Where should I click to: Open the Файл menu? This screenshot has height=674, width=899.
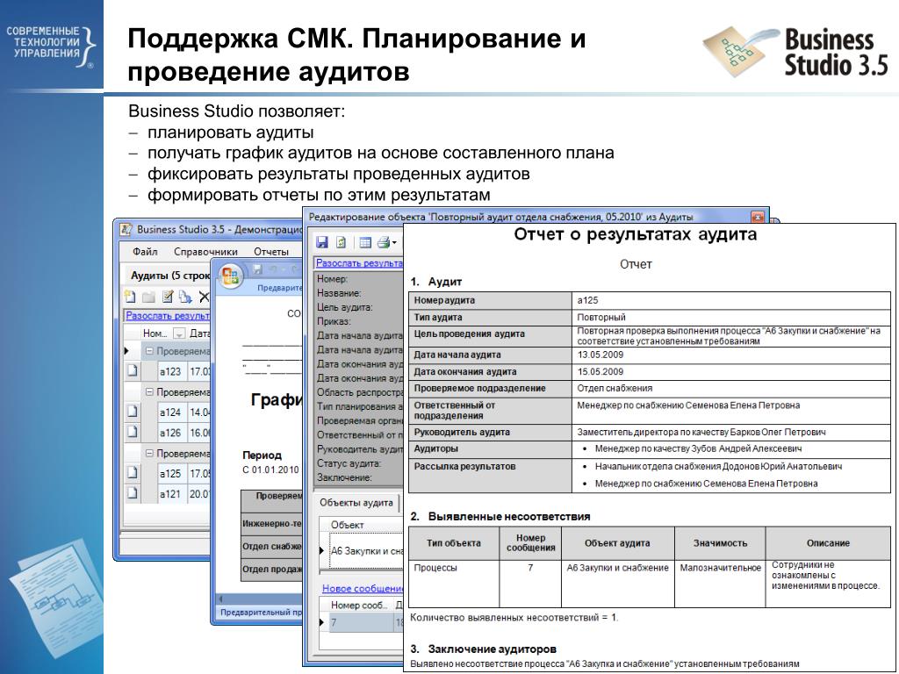point(145,252)
